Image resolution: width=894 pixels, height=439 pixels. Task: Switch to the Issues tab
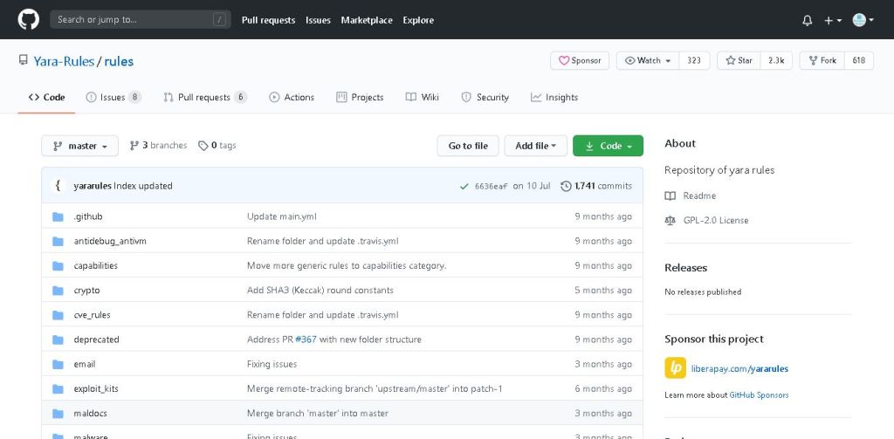pyautogui.click(x=113, y=97)
